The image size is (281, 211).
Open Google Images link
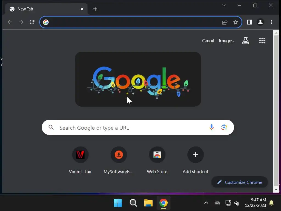(x=226, y=41)
